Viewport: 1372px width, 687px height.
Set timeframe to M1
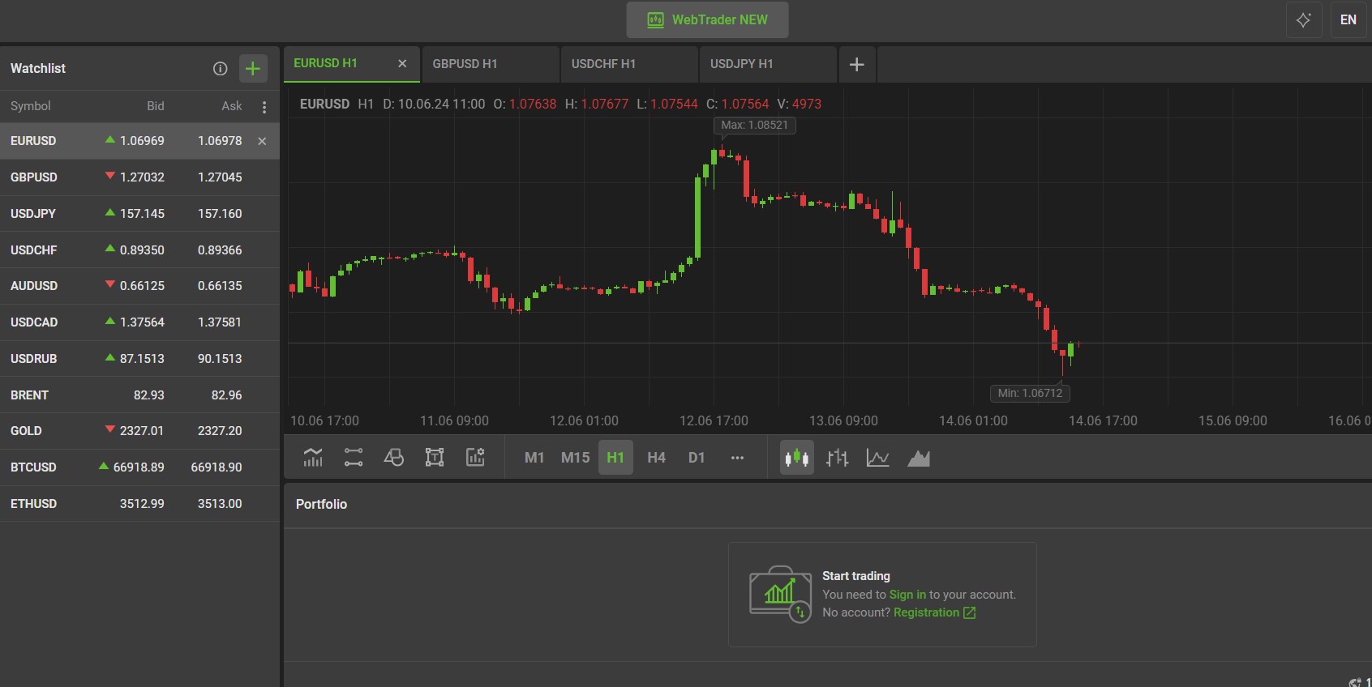tap(534, 458)
